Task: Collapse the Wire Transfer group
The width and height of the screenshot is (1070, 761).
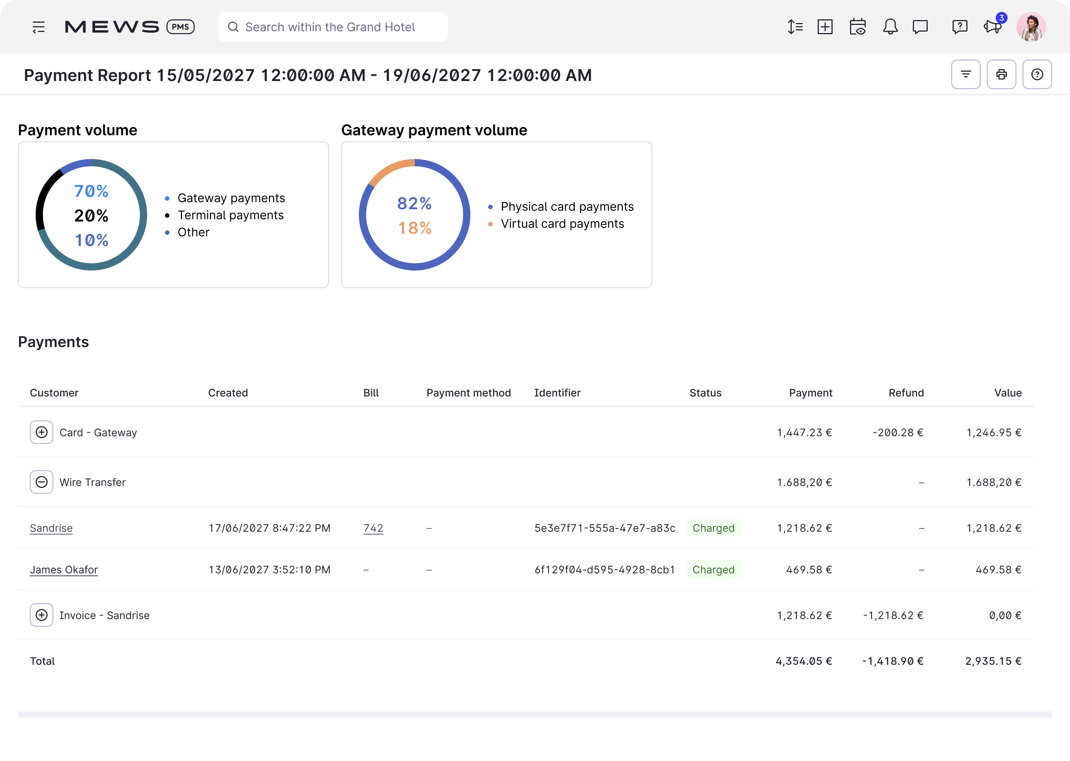Action: pyautogui.click(x=42, y=482)
